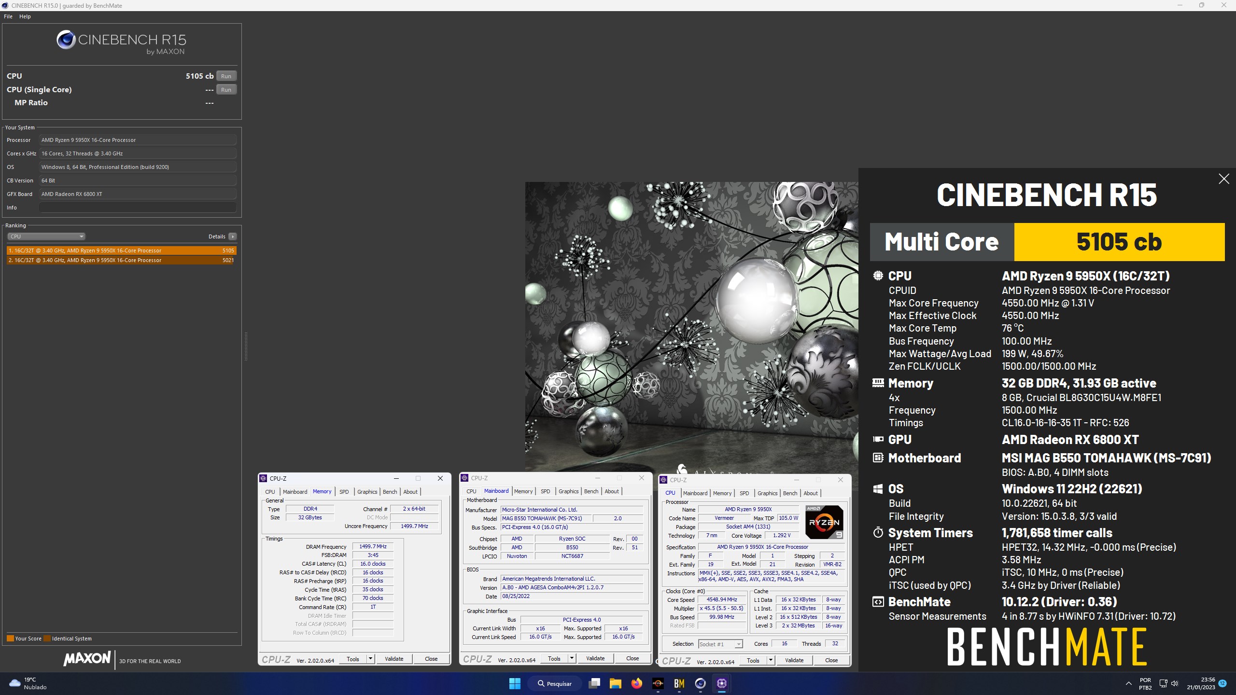The width and height of the screenshot is (1236, 695).
Task: Open the network status tray icon
Action: 1163,683
